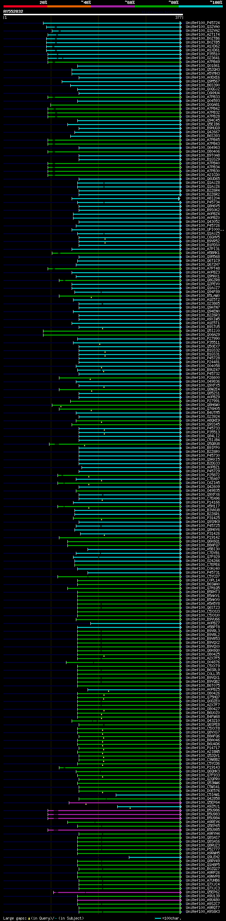Click hit label UniRef100_B9S0K2

click(x=203, y=210)
